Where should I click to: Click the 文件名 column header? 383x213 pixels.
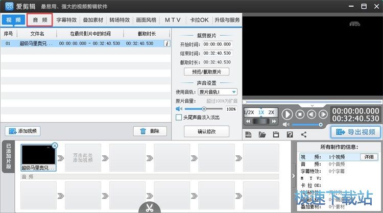tap(37, 34)
